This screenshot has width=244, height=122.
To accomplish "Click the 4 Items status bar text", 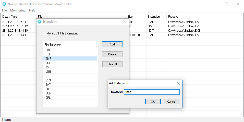I will point(7,120).
